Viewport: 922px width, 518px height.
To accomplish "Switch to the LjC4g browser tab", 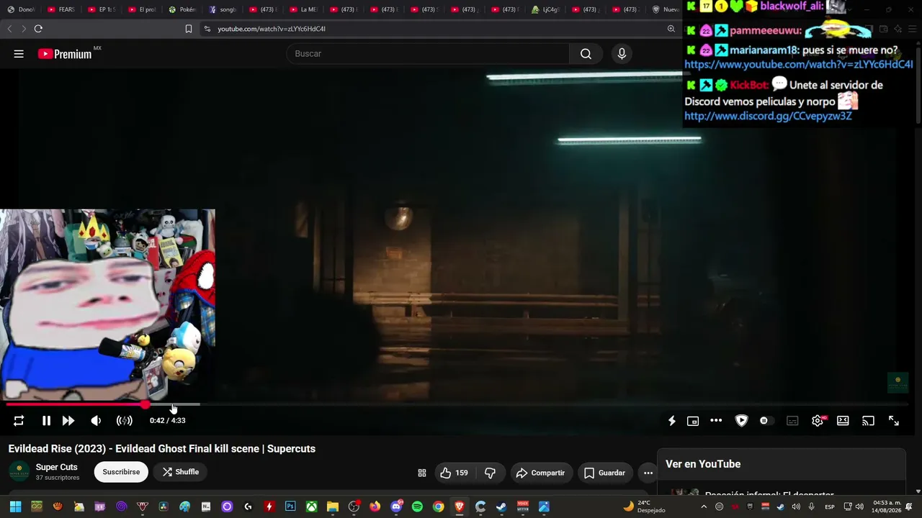I will tap(545, 9).
